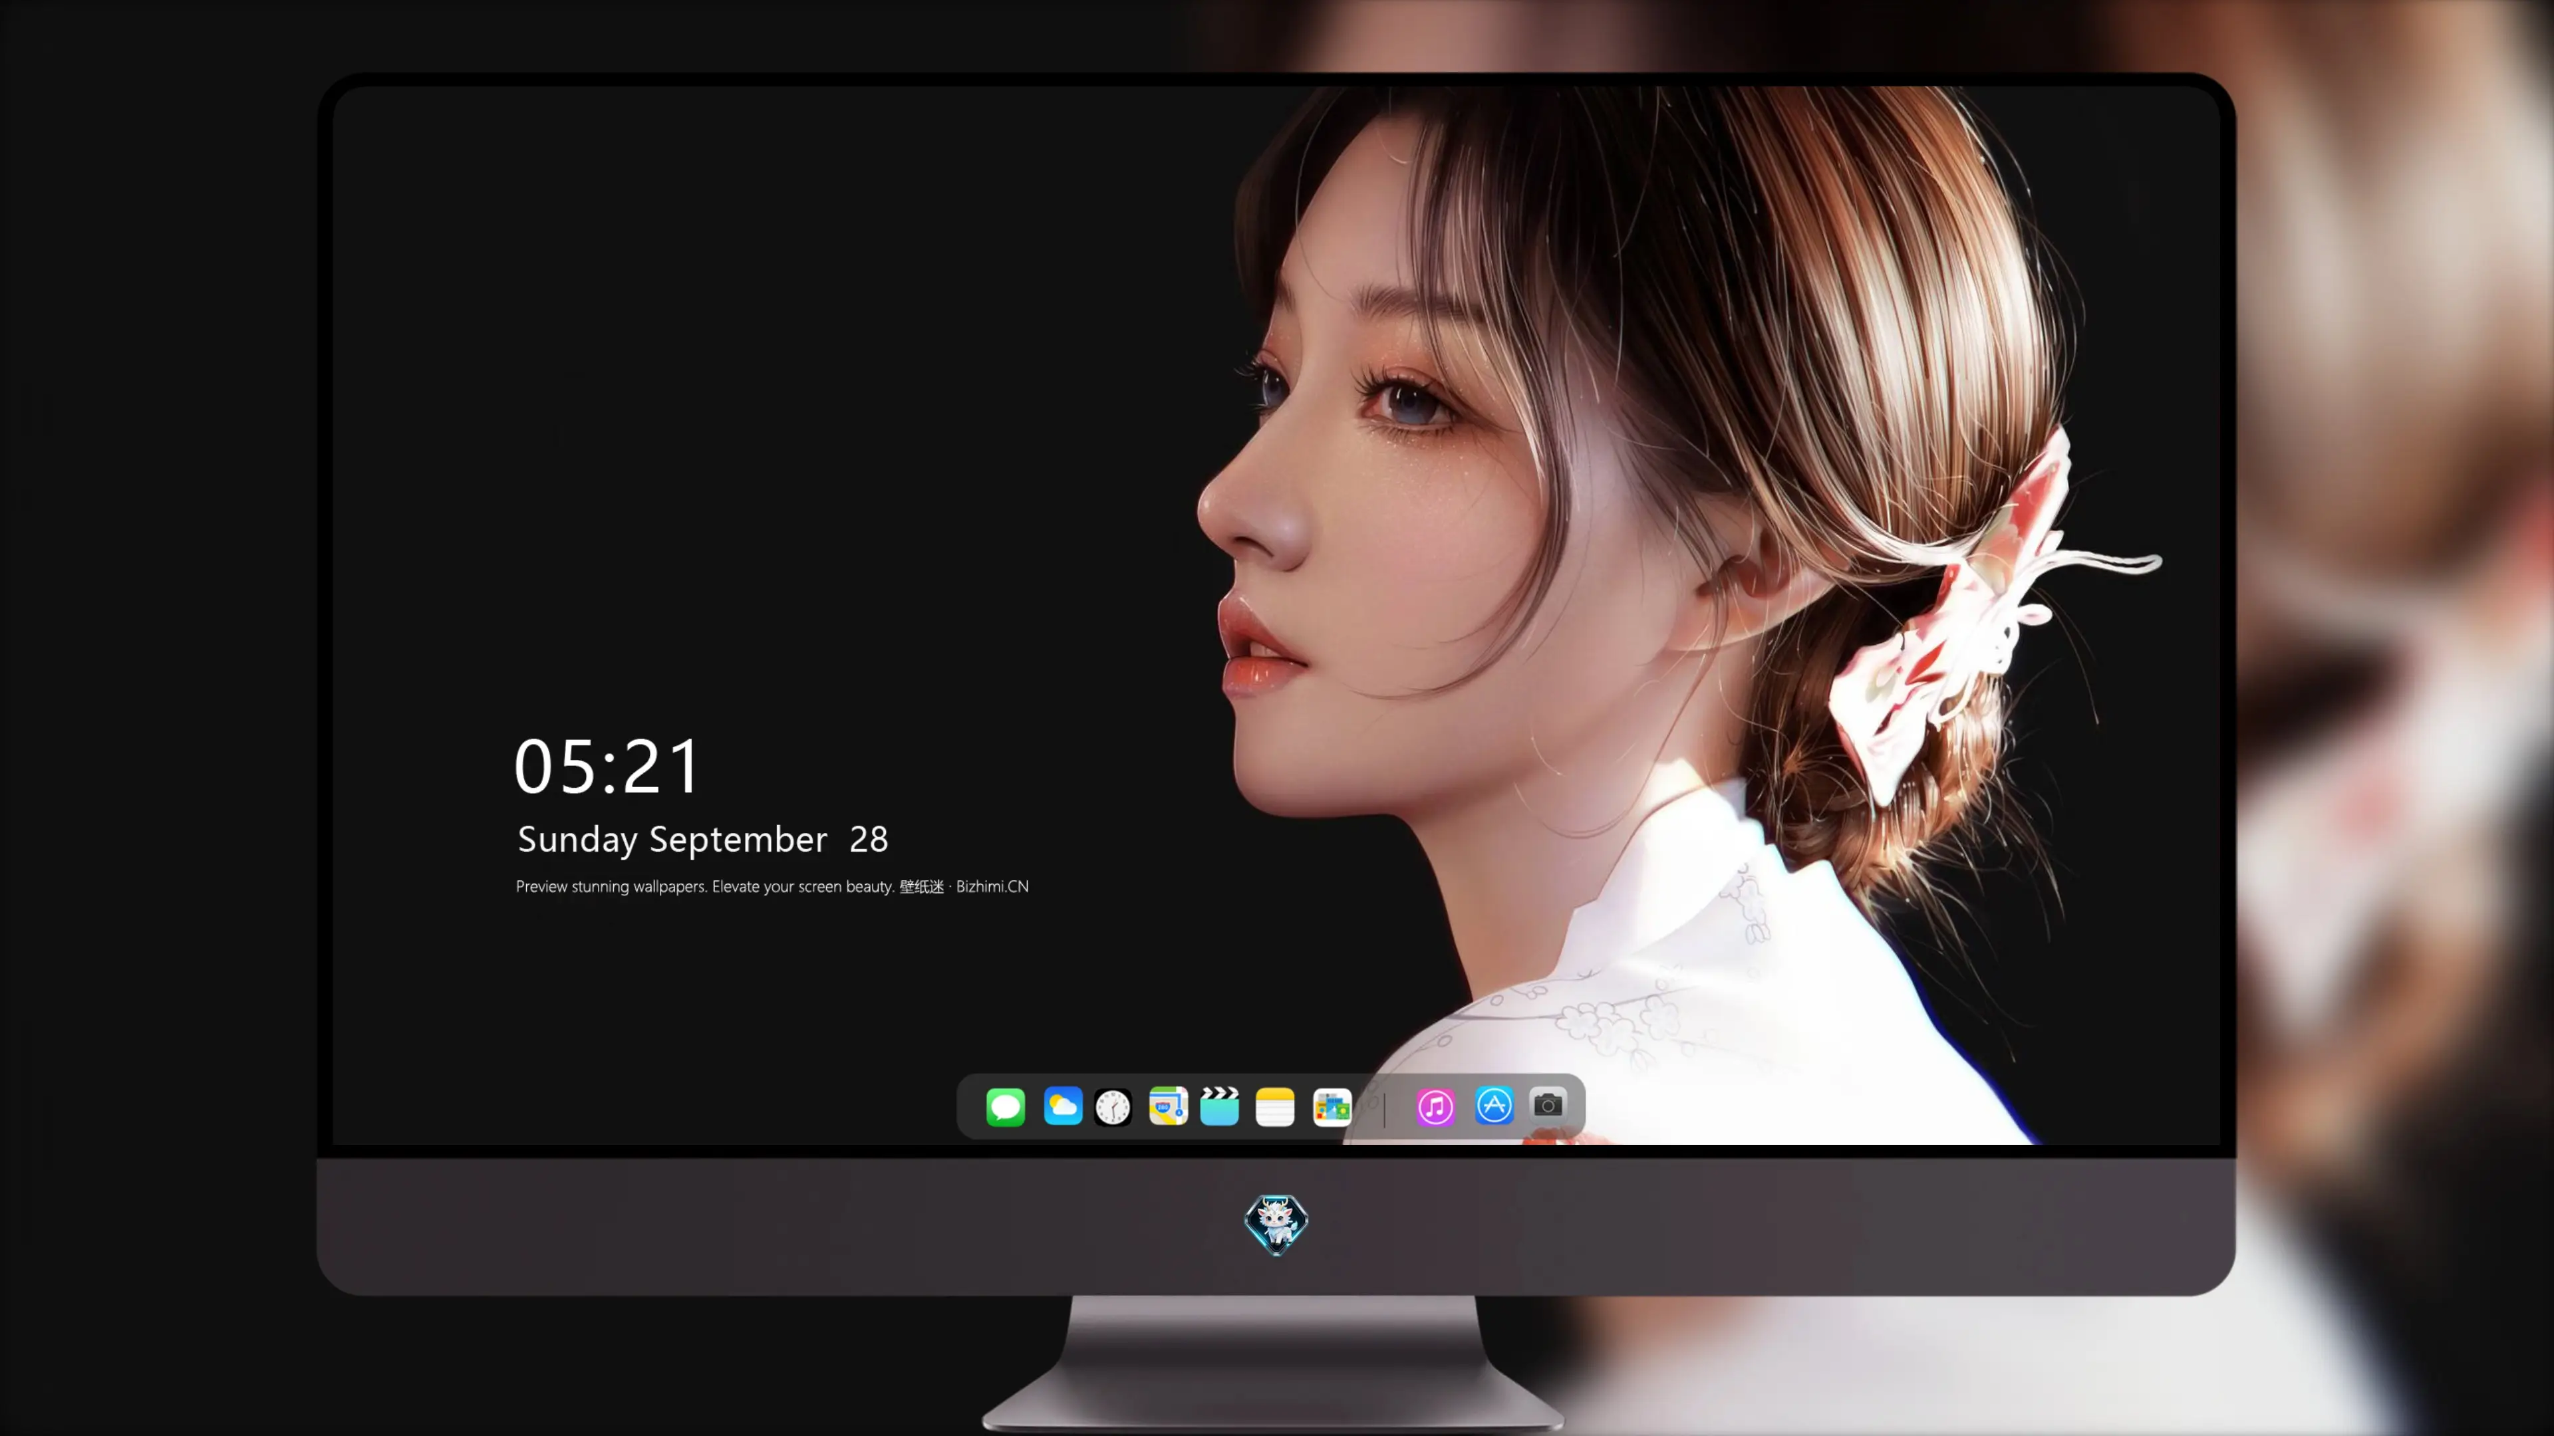Screen dimensions: 2554x1436
Task: Open the Maps app in the dock
Action: click(1168, 1106)
